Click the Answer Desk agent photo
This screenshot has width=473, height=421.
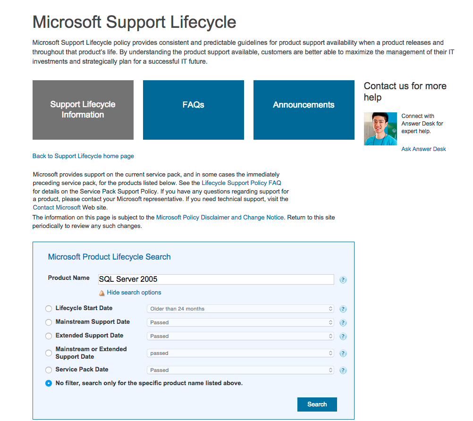(x=380, y=129)
